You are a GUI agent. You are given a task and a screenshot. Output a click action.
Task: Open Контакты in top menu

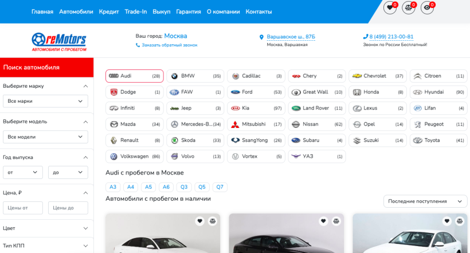(x=258, y=11)
